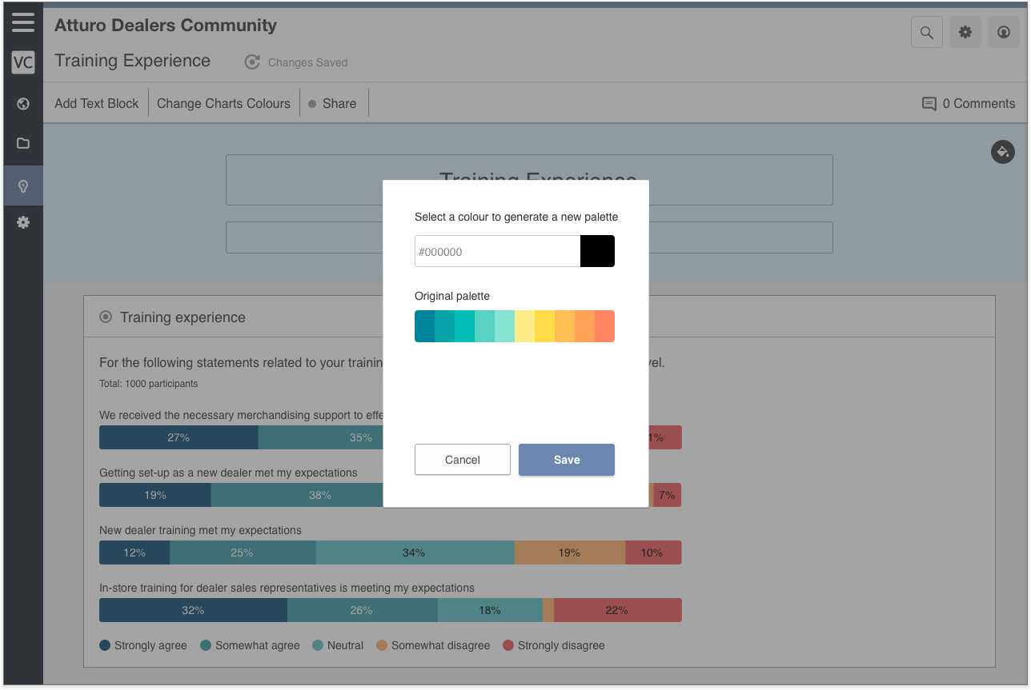Select the coral rightmost palette swatch
This screenshot has height=690, width=1031.
tap(604, 326)
